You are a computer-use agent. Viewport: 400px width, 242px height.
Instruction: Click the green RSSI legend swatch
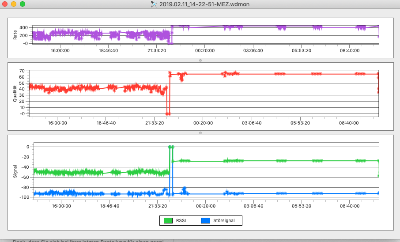[168, 220]
